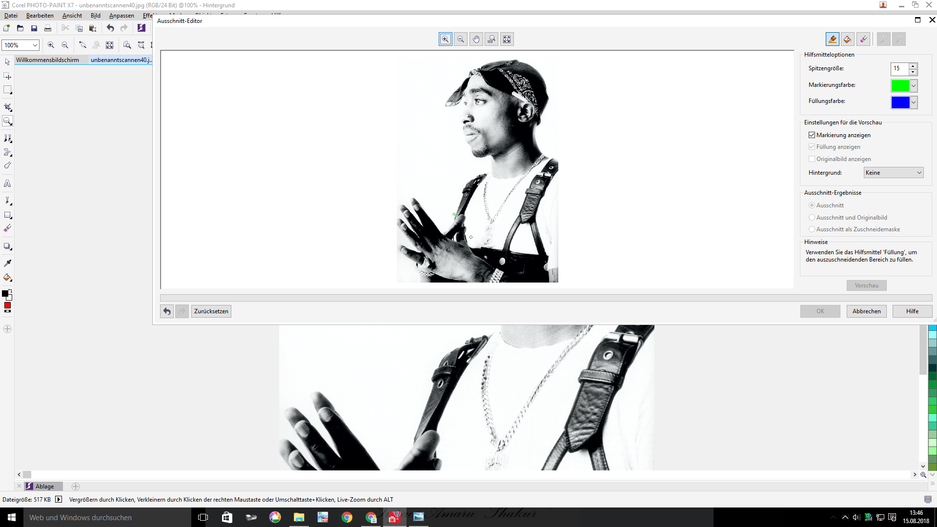The height and width of the screenshot is (527, 937).
Task: Click the Zurücksetzen button
Action: pos(211,311)
